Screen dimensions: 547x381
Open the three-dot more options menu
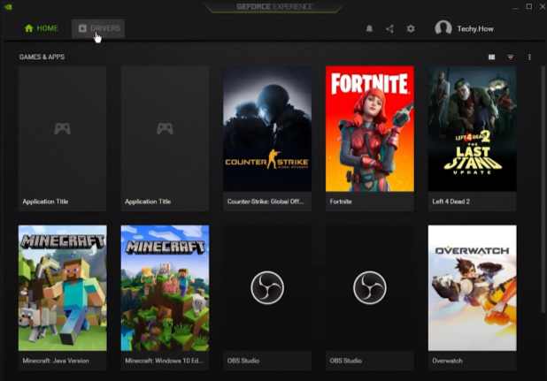point(529,57)
